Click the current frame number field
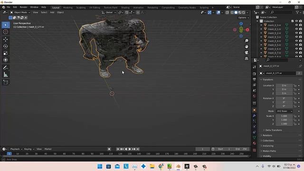304x171 pixels. coord(203,149)
